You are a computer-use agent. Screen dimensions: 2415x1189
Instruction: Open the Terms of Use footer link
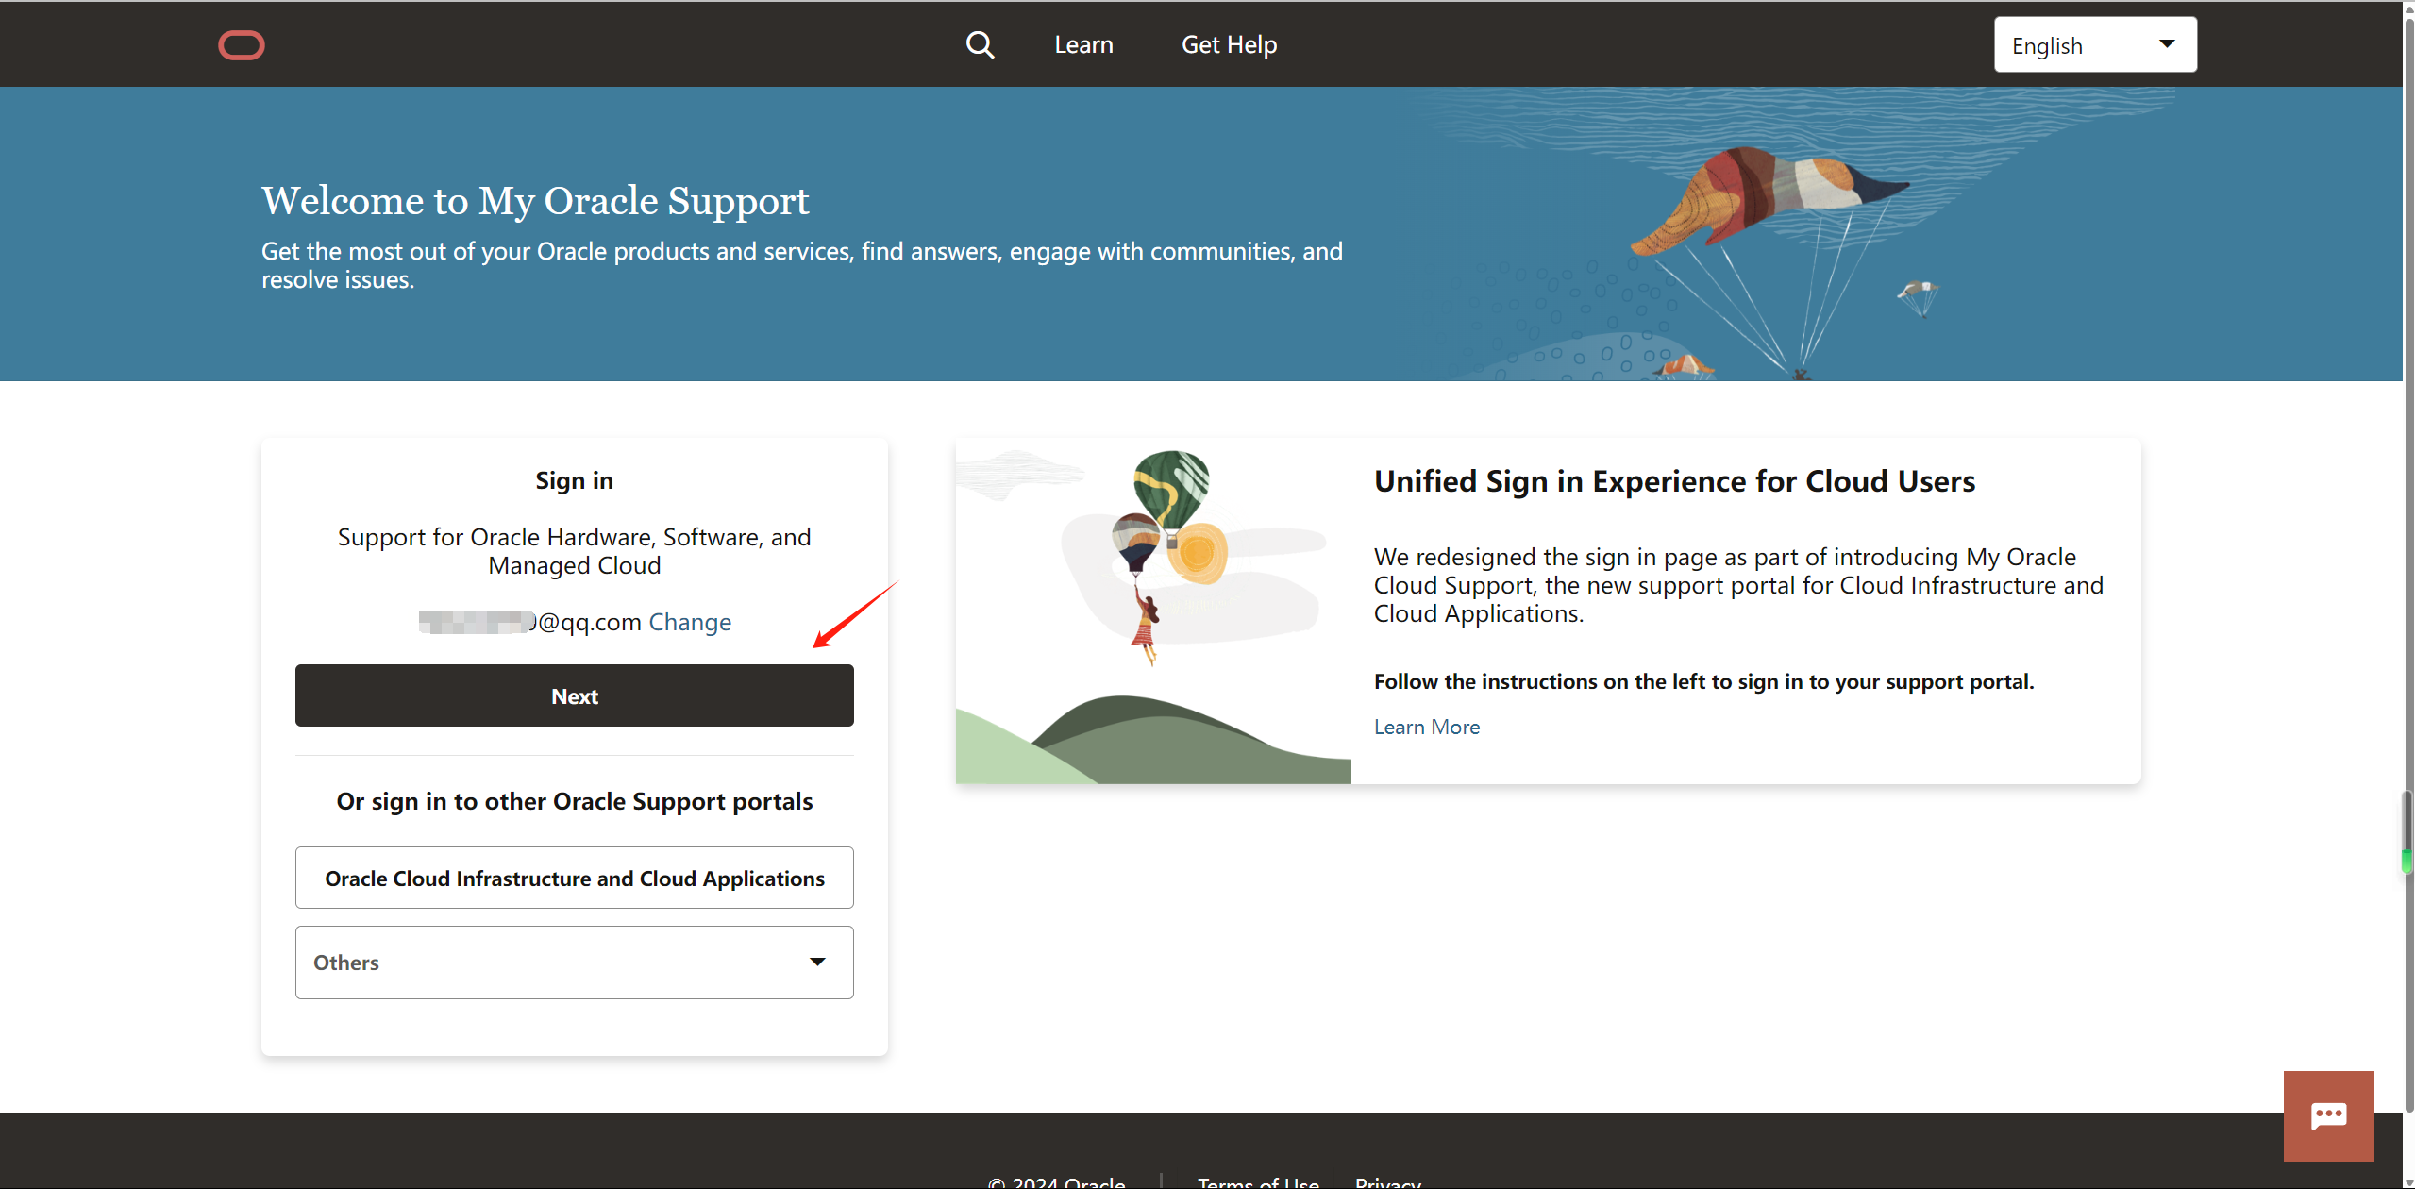click(x=1258, y=1181)
